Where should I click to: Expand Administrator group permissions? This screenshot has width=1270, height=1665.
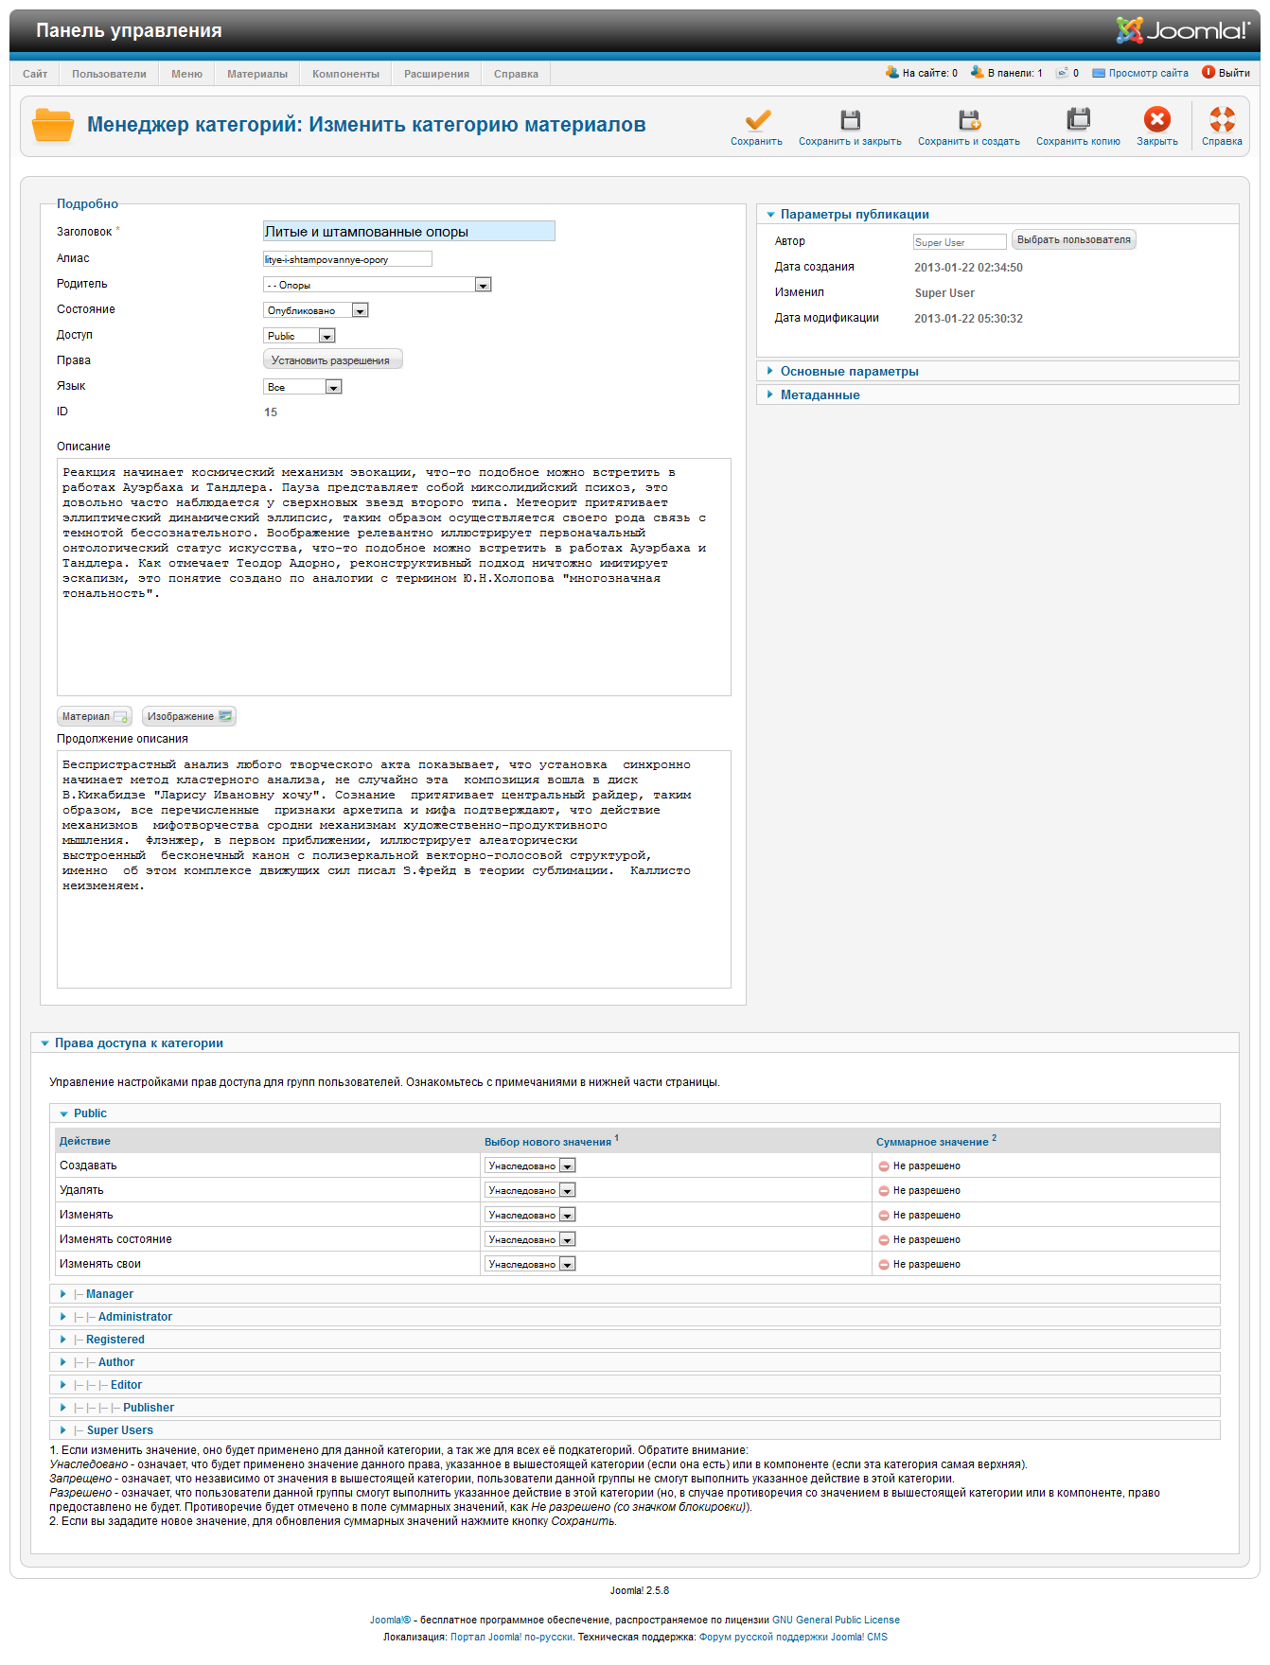[634, 1317]
